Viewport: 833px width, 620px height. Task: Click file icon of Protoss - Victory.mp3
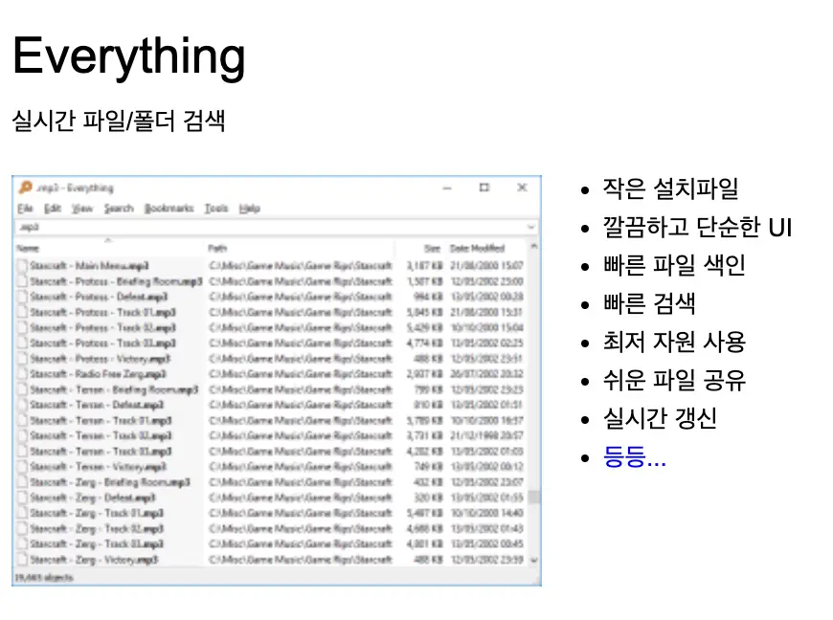(22, 359)
